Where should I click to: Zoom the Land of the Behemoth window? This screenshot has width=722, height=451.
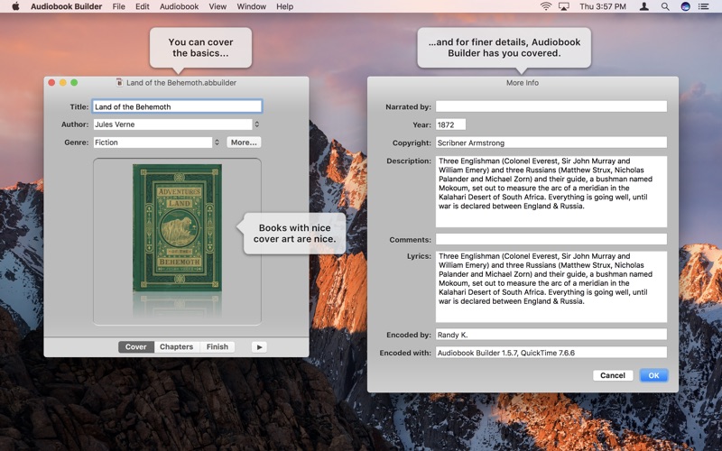[x=74, y=82]
